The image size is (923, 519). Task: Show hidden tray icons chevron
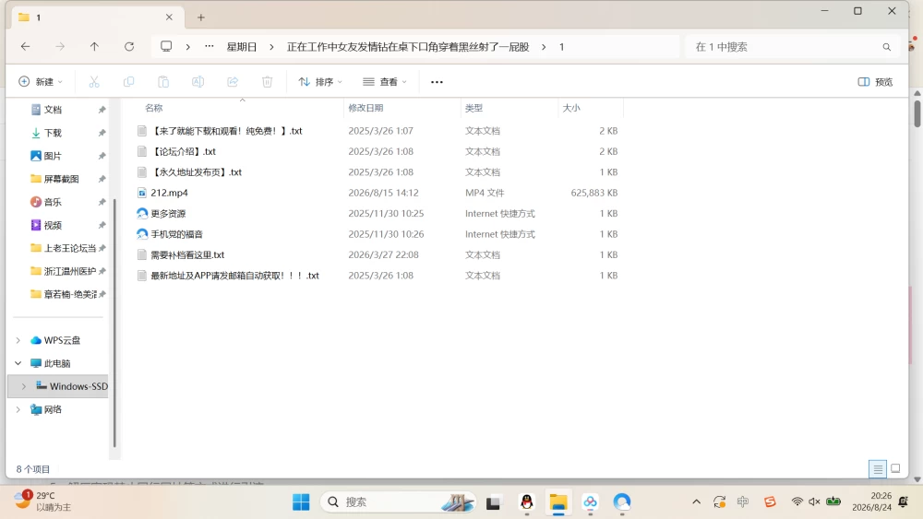click(x=696, y=501)
